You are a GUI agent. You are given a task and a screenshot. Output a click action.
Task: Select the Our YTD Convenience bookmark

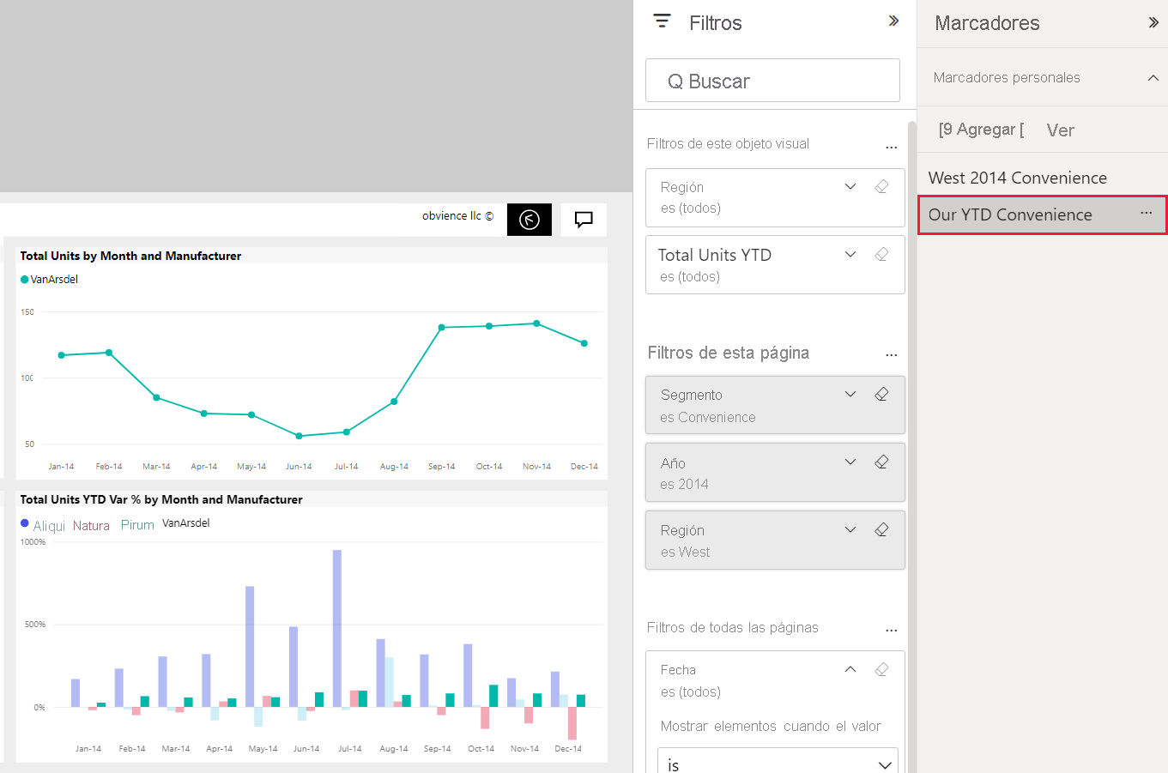pos(1042,214)
